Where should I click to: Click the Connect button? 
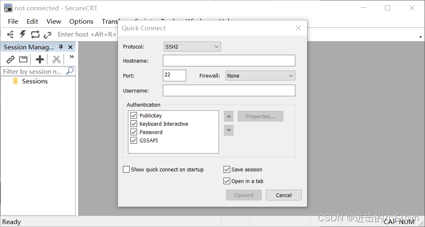pyautogui.click(x=244, y=195)
